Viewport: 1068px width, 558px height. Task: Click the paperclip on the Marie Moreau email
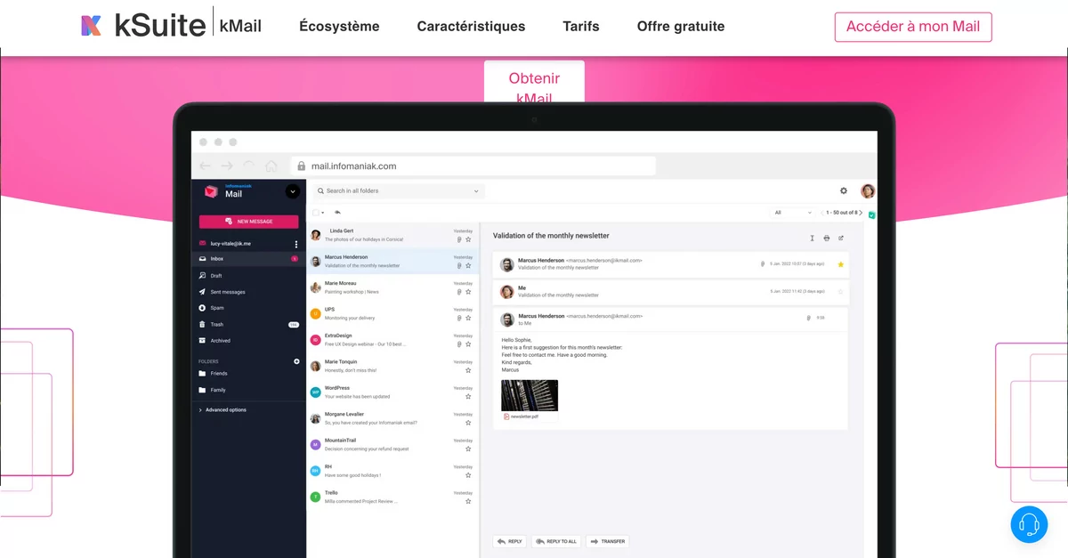[459, 292]
